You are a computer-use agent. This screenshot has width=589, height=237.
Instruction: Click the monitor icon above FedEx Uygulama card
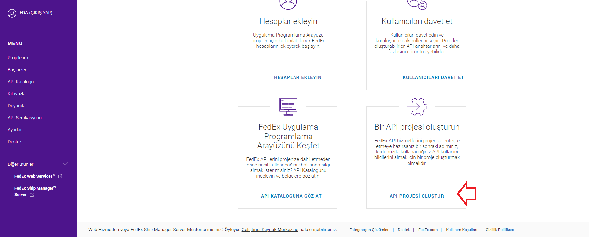[288, 107]
